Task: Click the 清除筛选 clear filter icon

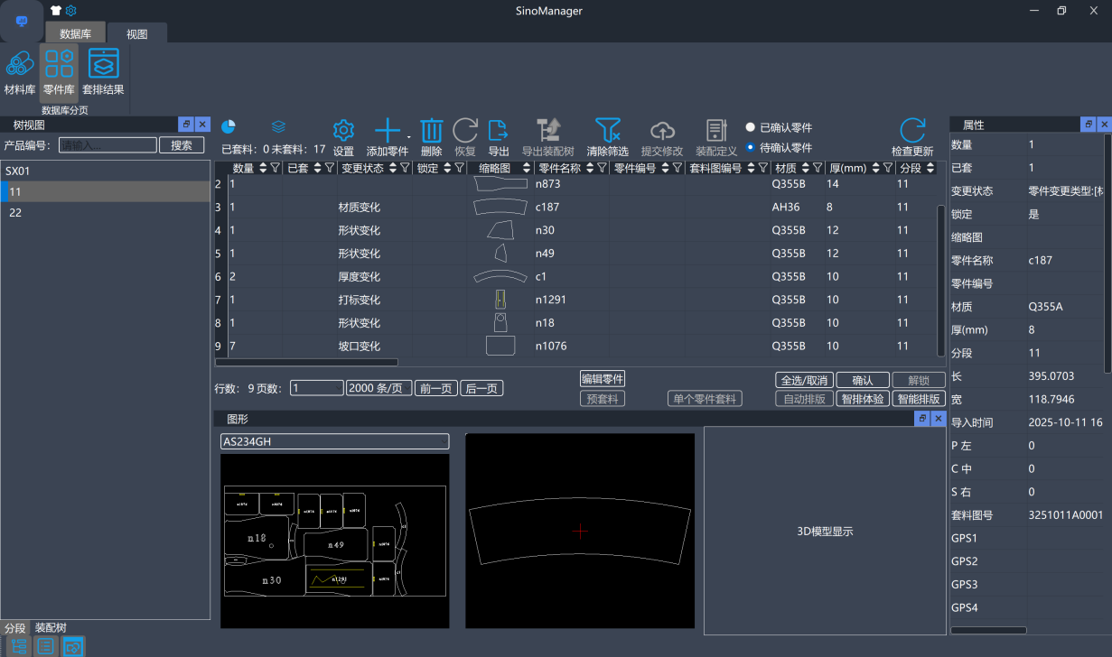Action: (x=607, y=131)
